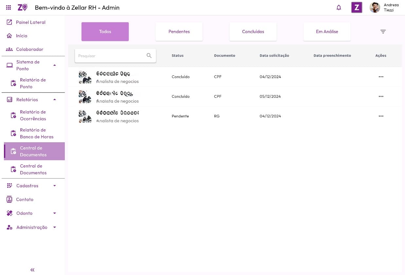Expand the Administração menu
This screenshot has height=275, width=405.
[x=55, y=227]
